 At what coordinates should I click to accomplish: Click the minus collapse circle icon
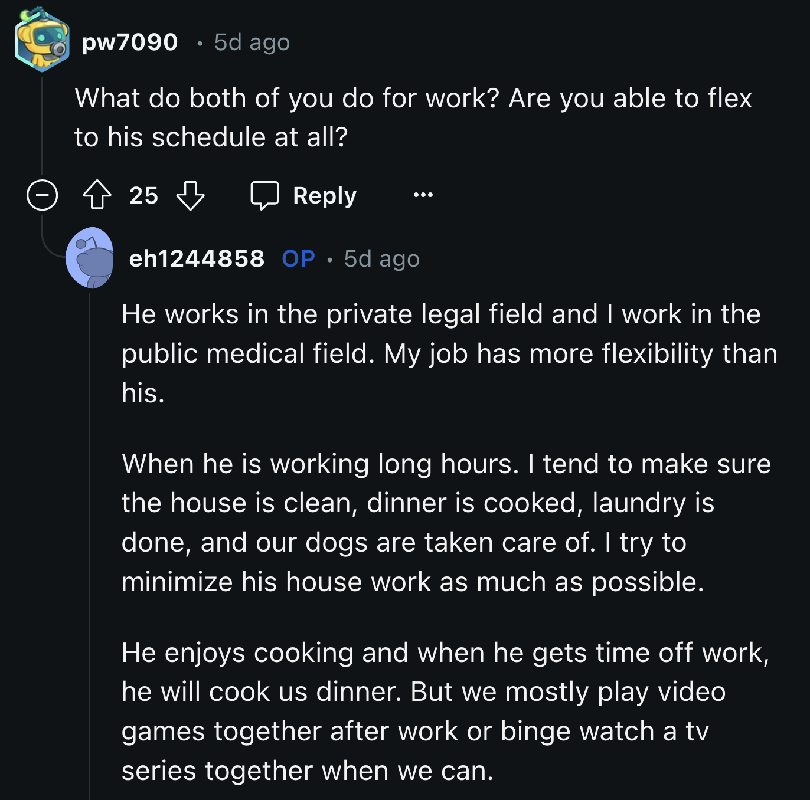pos(41,195)
